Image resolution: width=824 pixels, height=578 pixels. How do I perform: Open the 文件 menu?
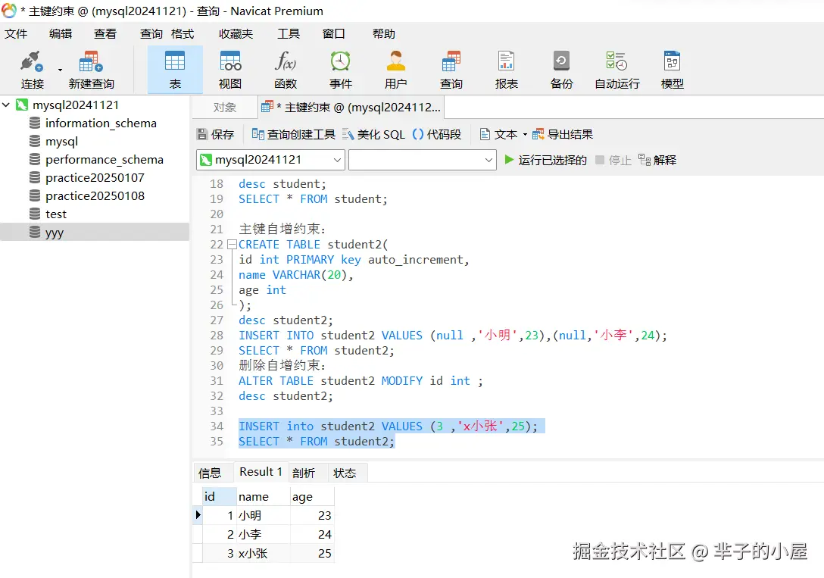pos(16,33)
